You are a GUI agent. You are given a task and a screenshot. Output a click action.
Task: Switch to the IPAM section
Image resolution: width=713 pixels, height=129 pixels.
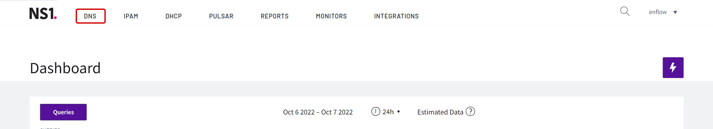[131, 16]
